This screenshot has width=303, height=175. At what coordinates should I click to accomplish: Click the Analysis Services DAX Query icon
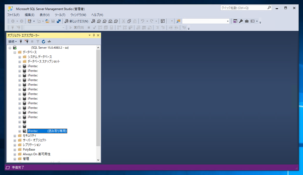[x=116, y=21]
